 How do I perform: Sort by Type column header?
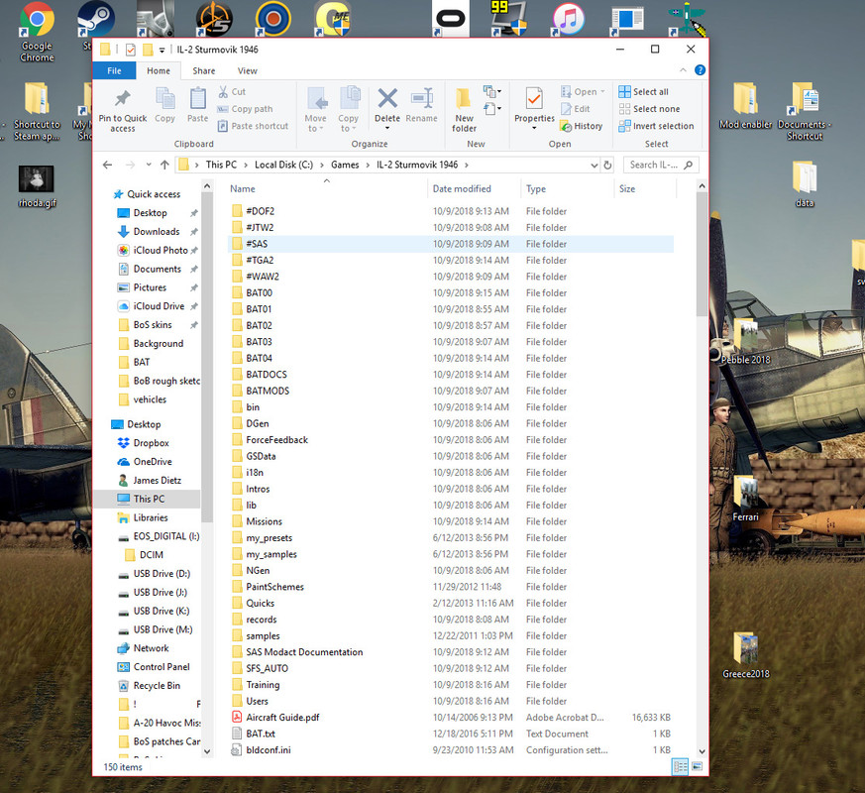567,189
